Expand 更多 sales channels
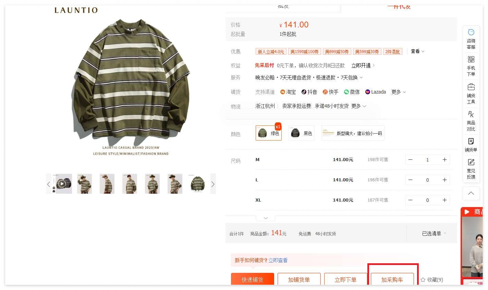488x290 pixels. (399, 92)
